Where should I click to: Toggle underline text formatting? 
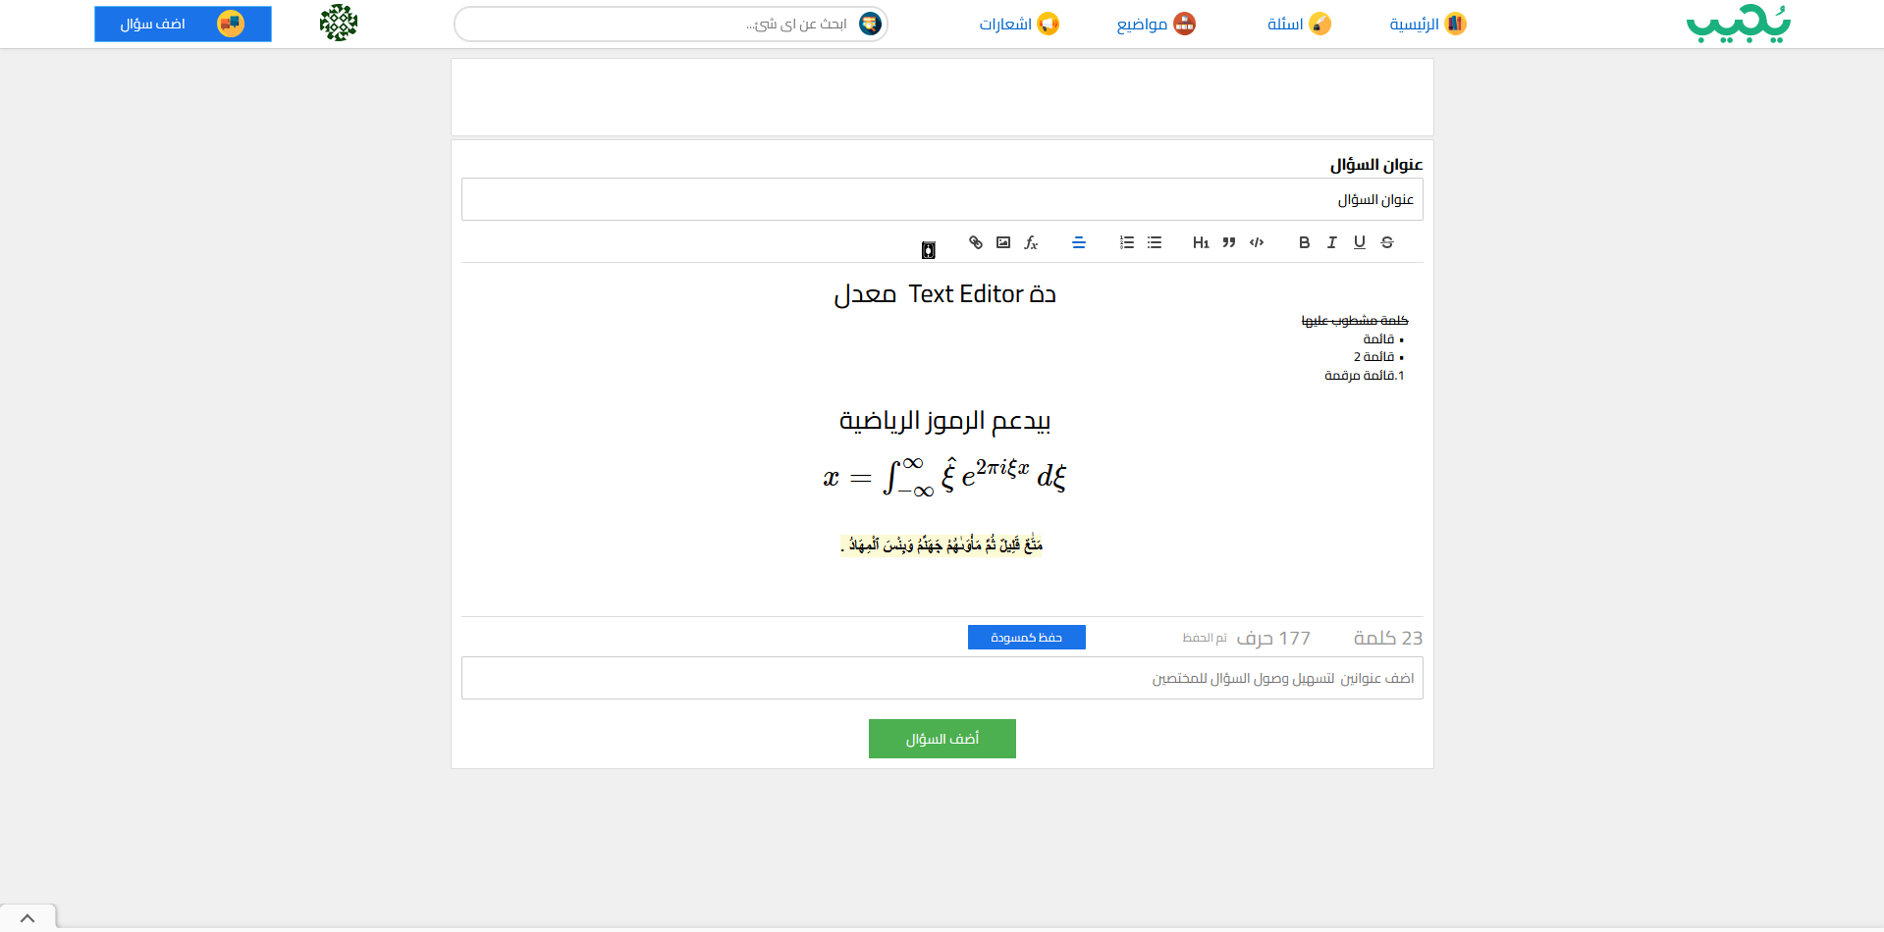[1359, 242]
